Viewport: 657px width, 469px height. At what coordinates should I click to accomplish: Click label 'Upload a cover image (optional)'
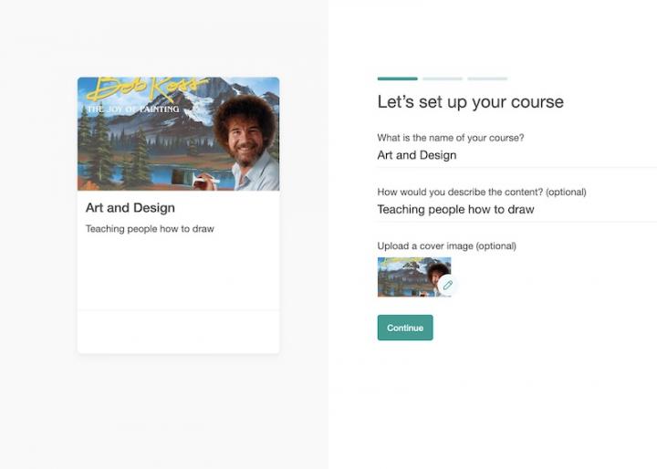click(446, 245)
